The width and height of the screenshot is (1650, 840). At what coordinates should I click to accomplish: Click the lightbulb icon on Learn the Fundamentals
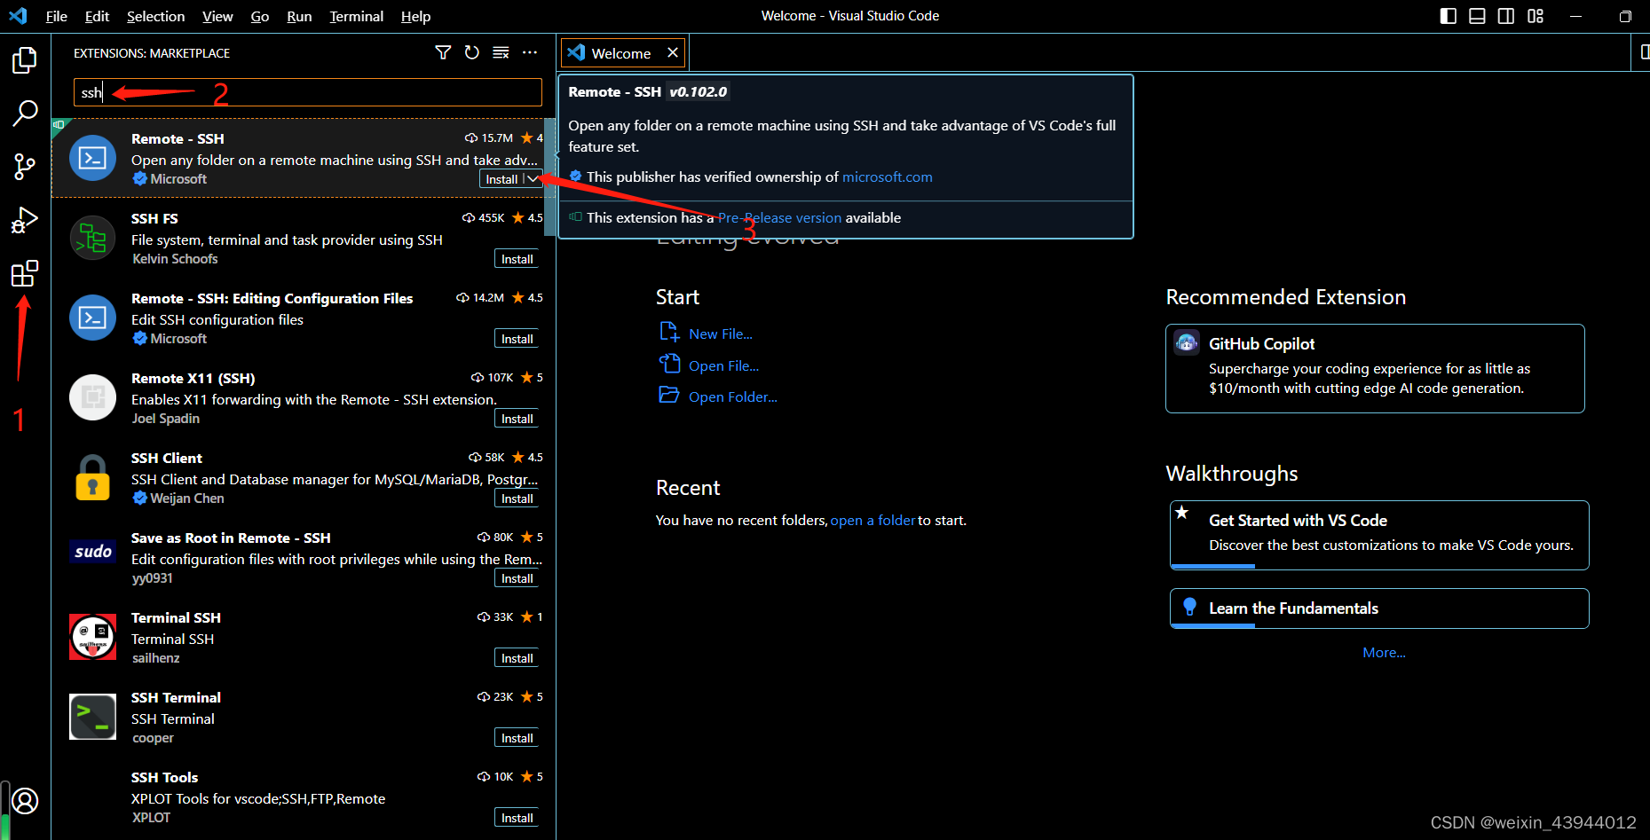click(1190, 607)
